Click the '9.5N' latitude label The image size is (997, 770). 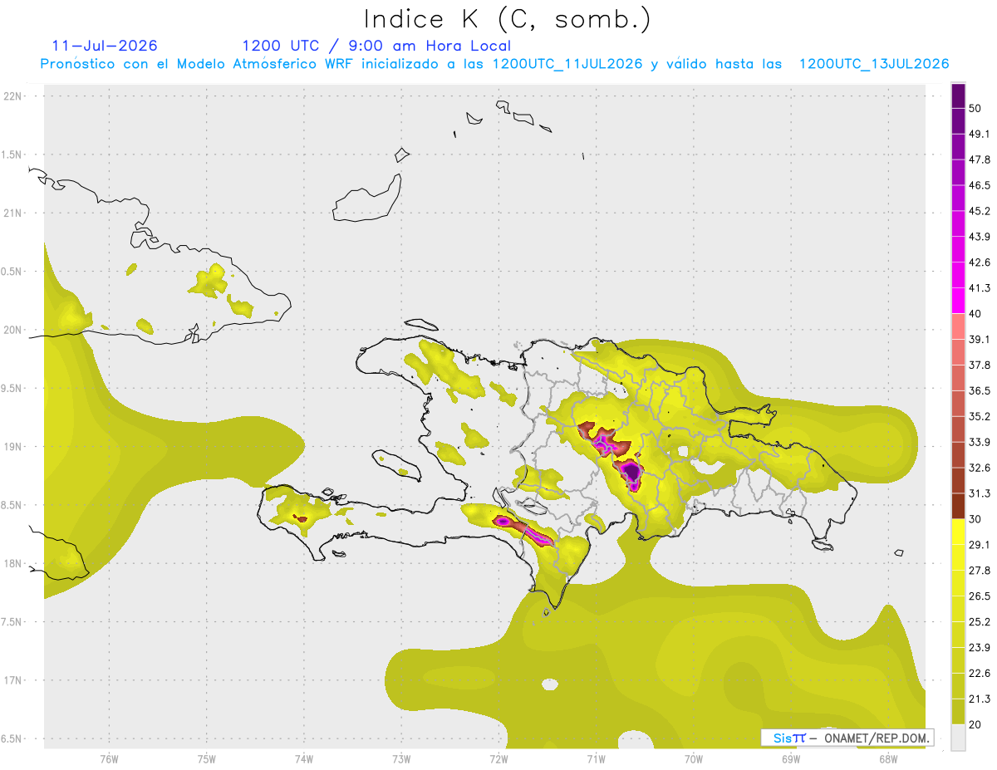coord(12,388)
